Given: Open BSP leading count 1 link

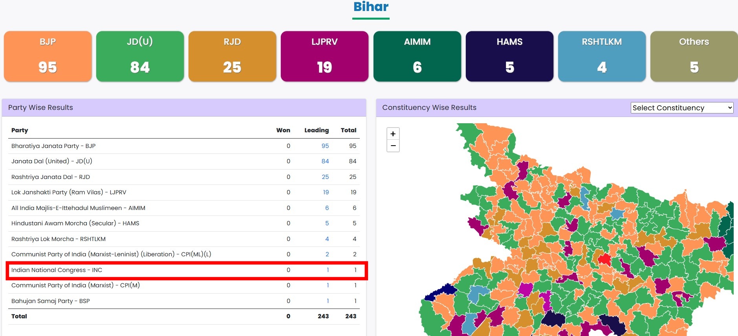Looking at the screenshot, I should pyautogui.click(x=328, y=301).
